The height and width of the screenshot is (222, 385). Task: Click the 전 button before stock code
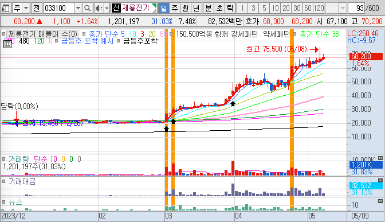point(36,9)
